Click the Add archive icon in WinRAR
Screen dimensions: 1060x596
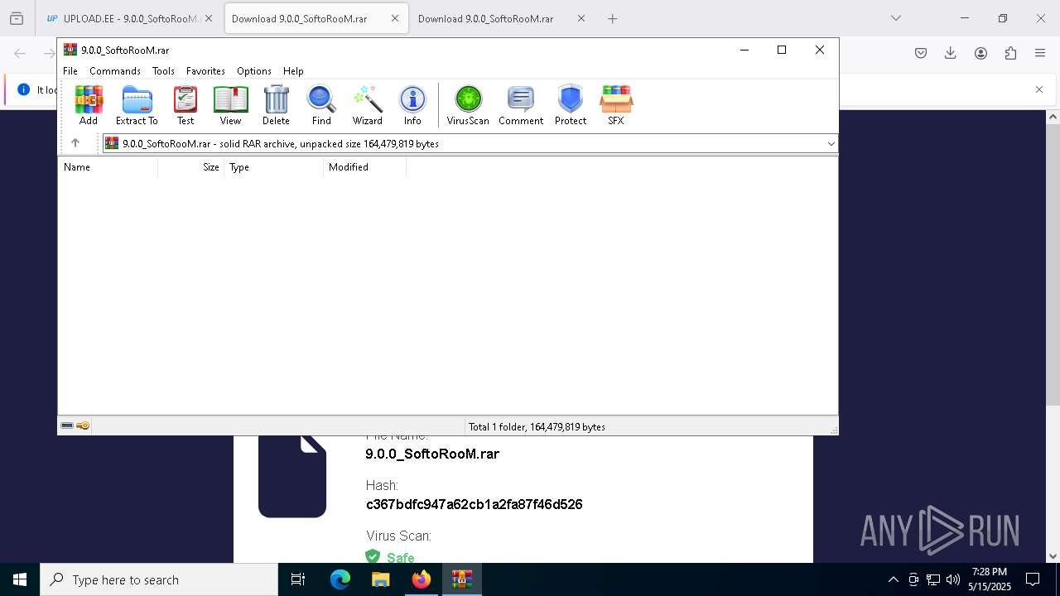[x=89, y=104]
